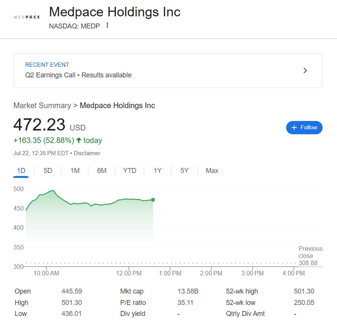Click the Medpace logo image
This screenshot has height=322, width=337.
click(x=27, y=17)
